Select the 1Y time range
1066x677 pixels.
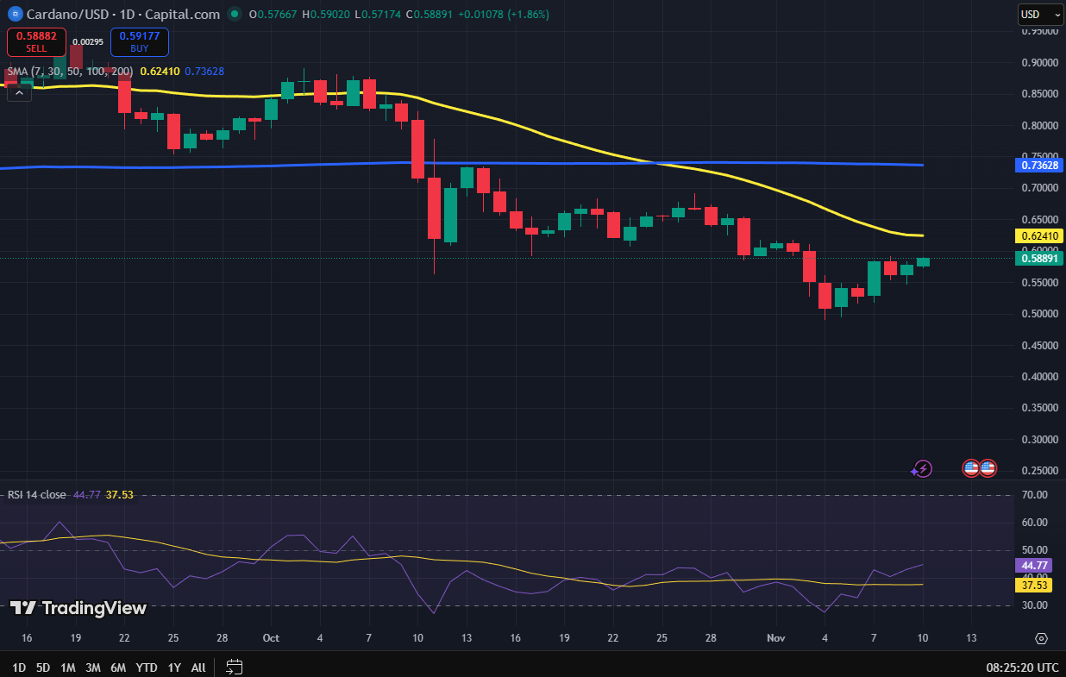(x=174, y=667)
